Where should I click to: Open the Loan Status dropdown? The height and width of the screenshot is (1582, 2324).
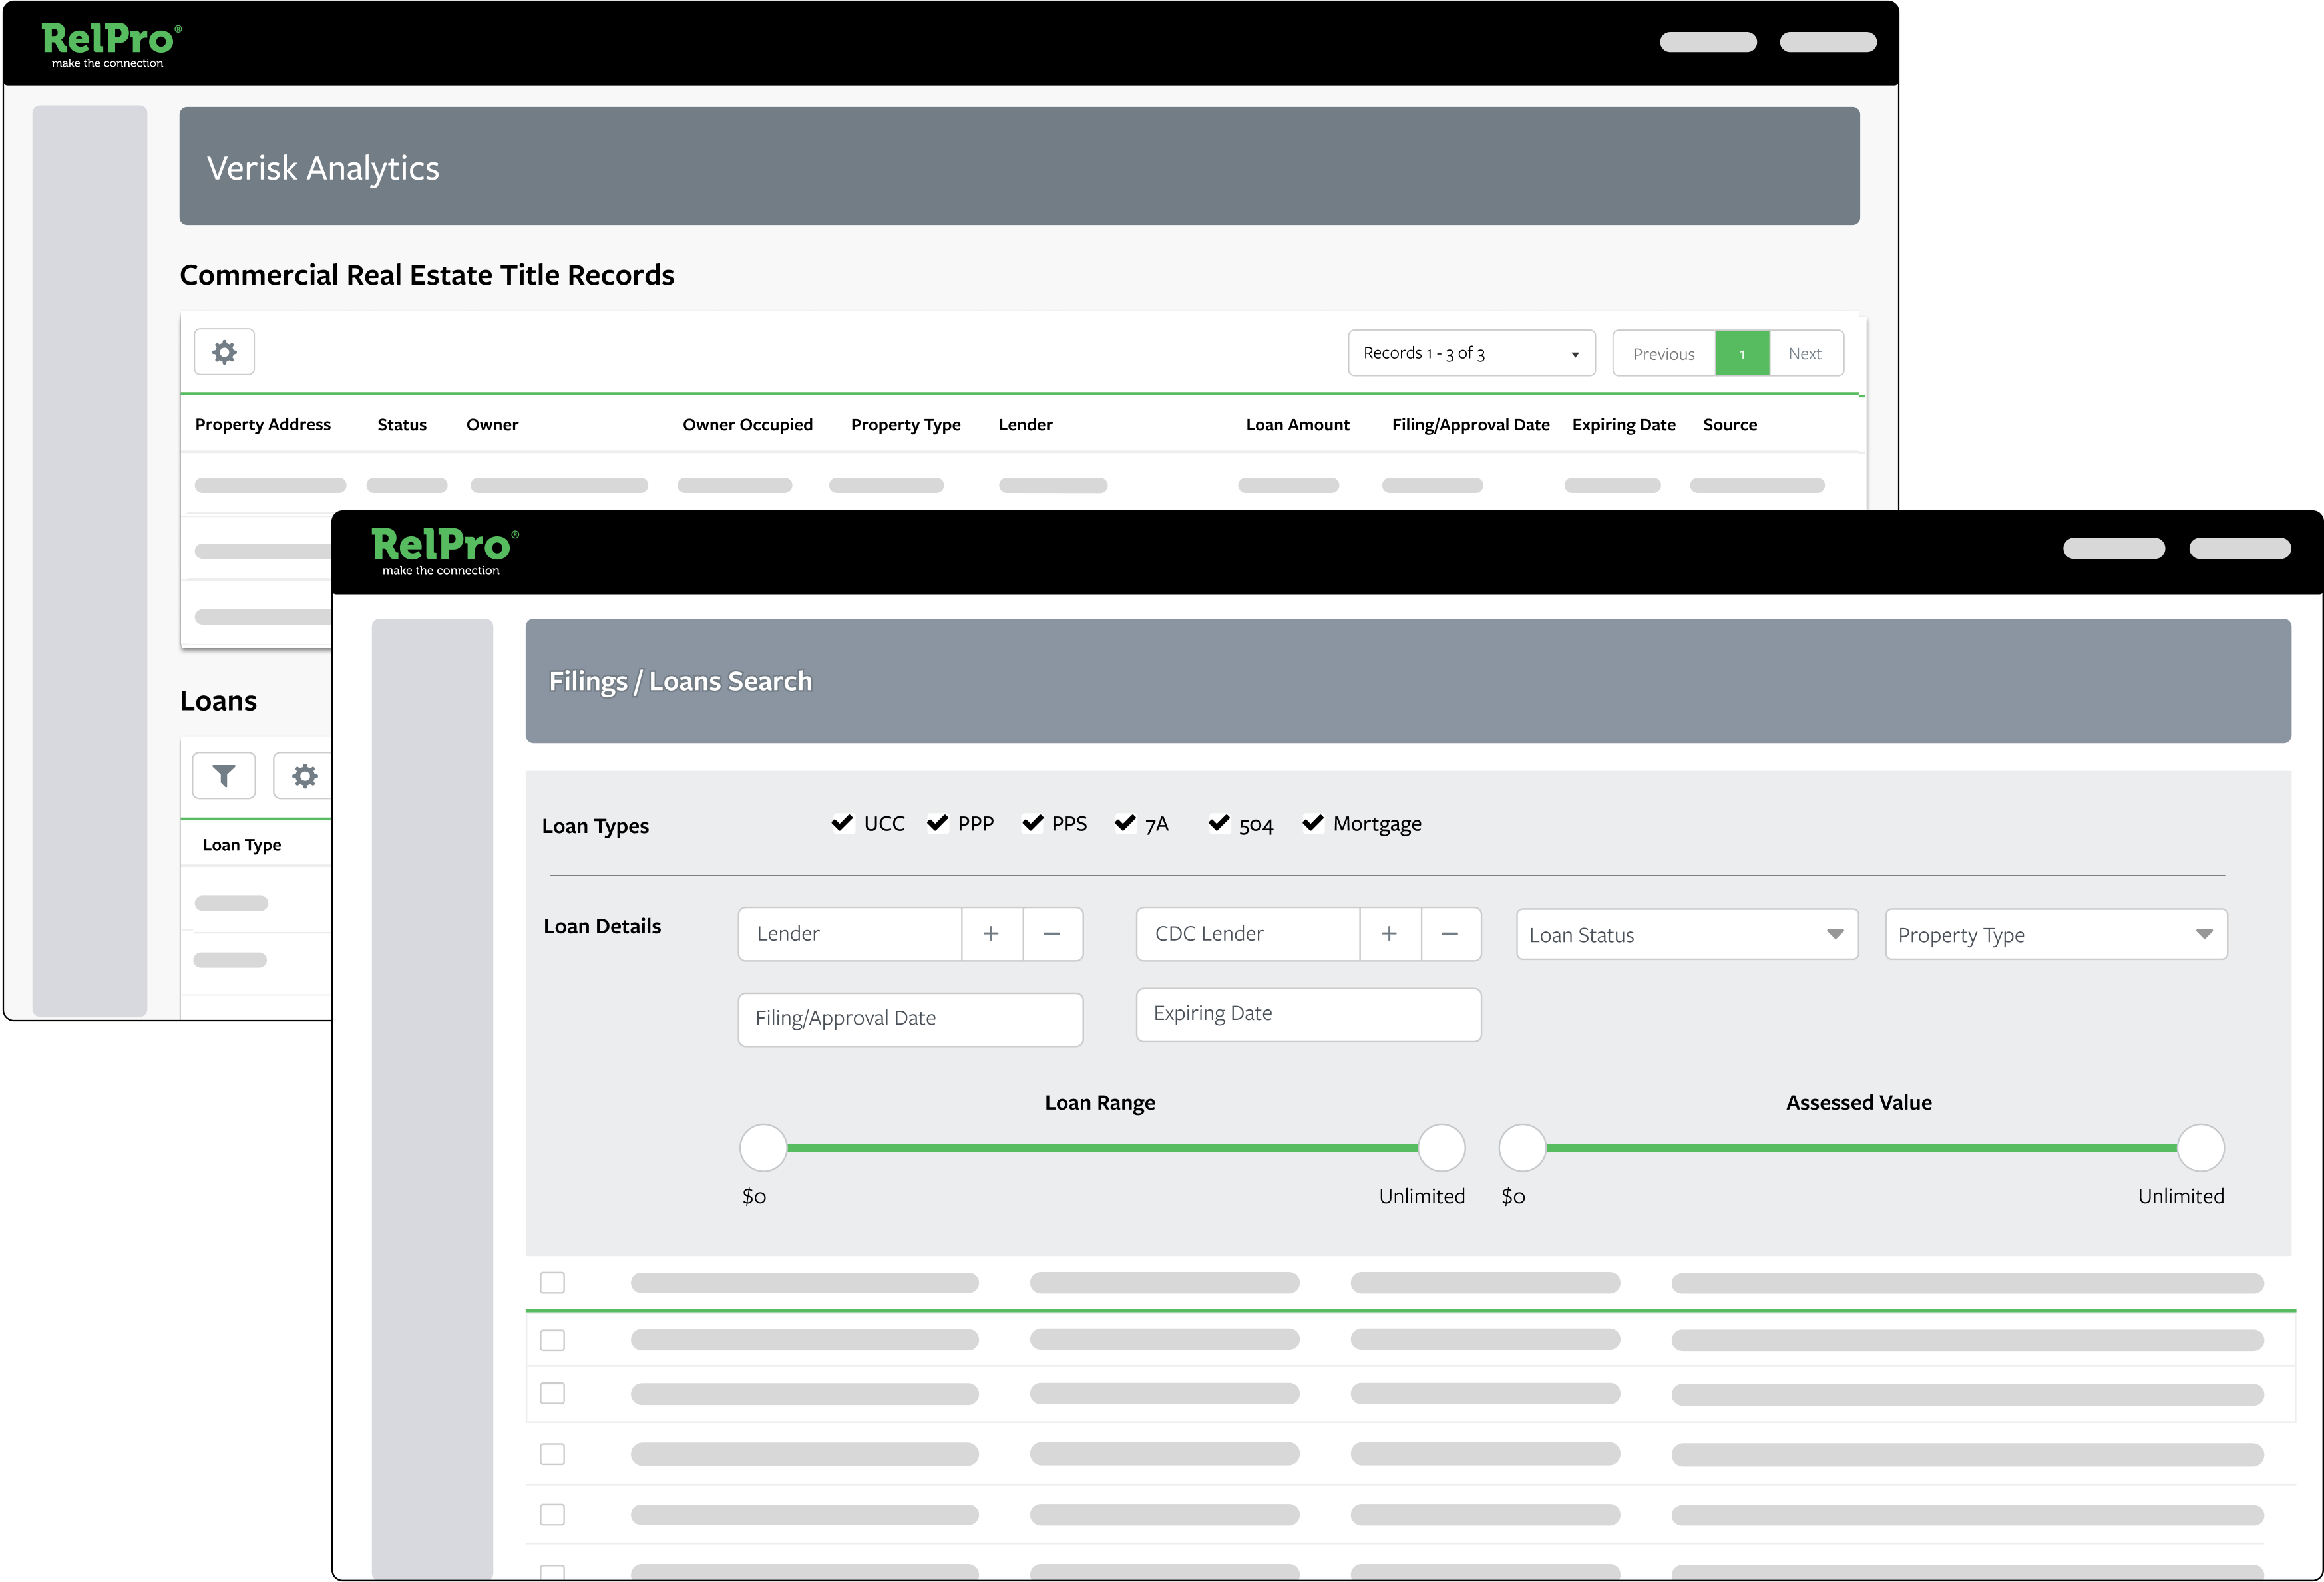1687,935
